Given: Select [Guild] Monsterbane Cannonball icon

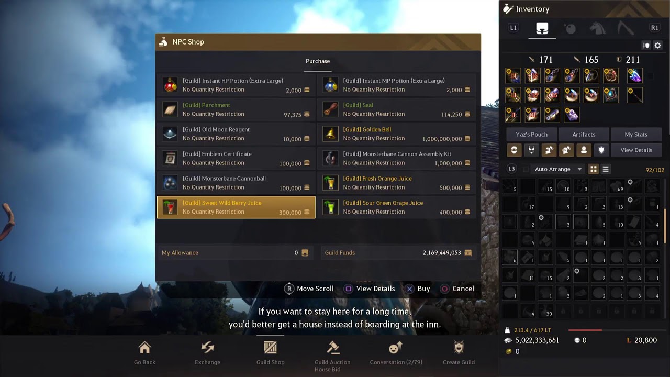Looking at the screenshot, I should (x=170, y=183).
